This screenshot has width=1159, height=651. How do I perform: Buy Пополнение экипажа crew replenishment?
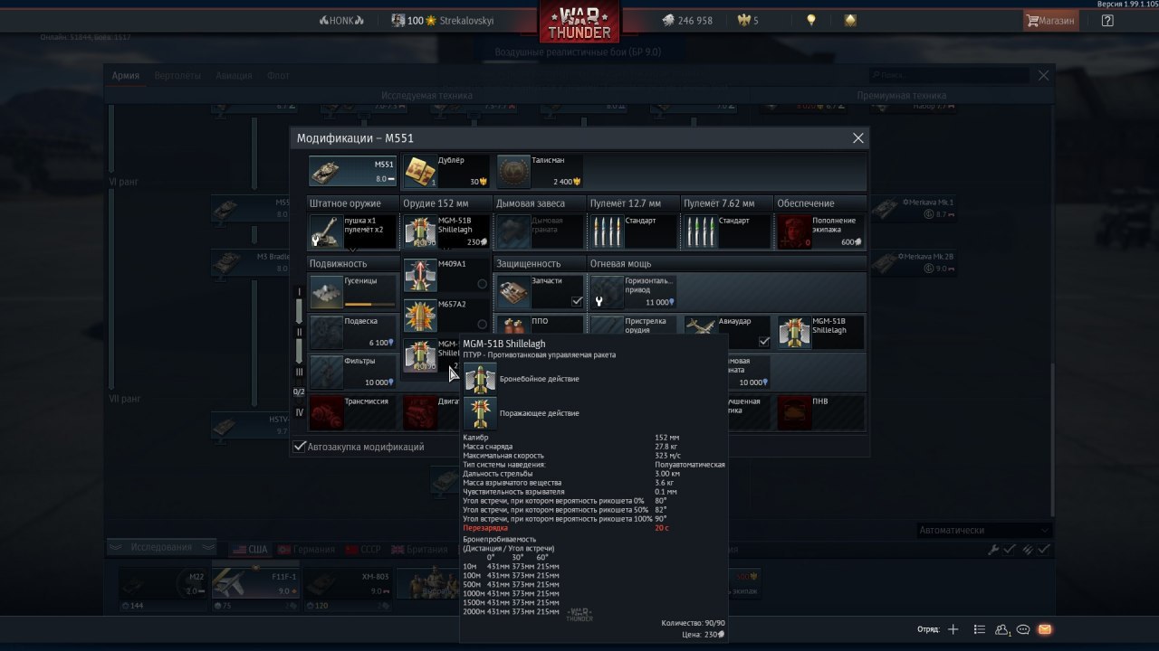[x=820, y=231]
